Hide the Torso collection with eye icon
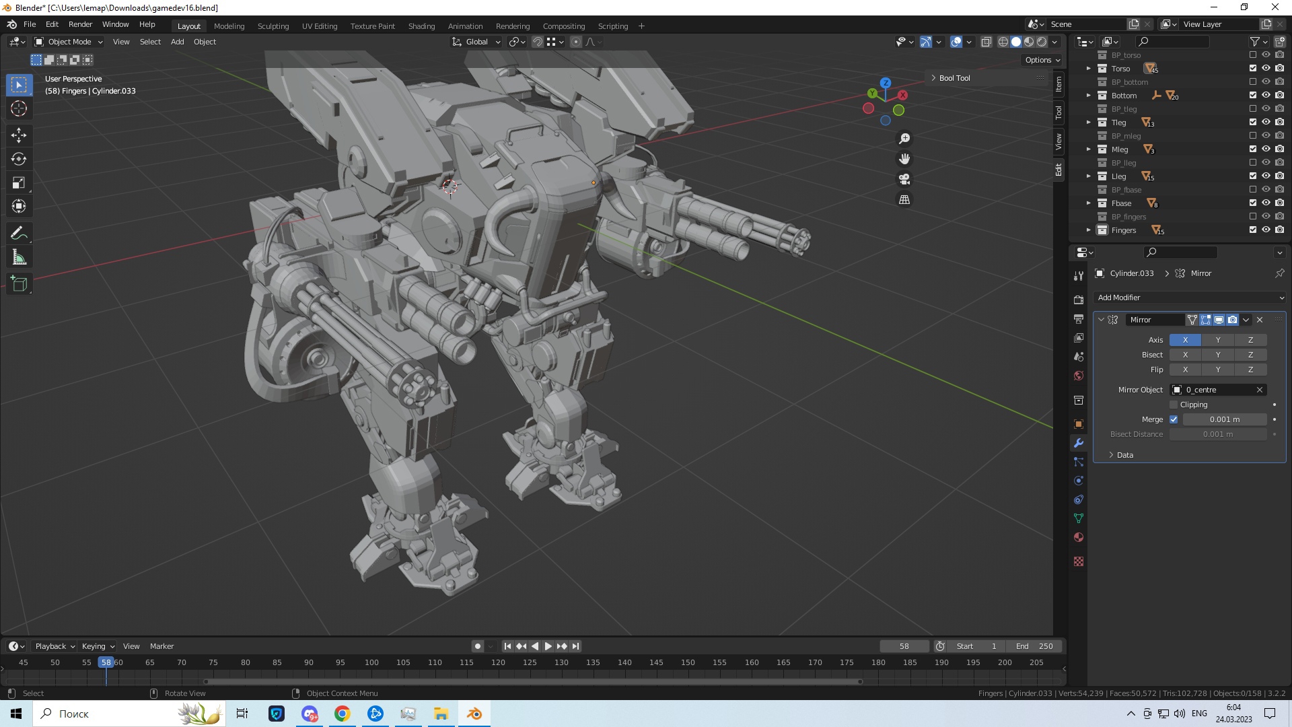Image resolution: width=1292 pixels, height=727 pixels. click(x=1266, y=68)
